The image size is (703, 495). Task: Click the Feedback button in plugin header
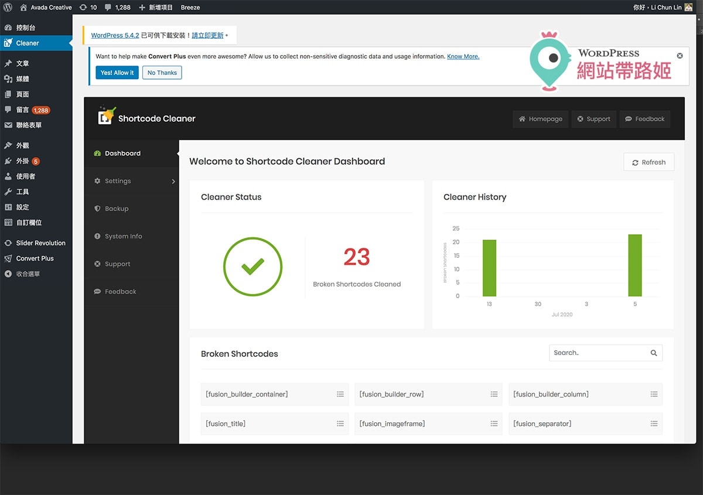point(644,119)
